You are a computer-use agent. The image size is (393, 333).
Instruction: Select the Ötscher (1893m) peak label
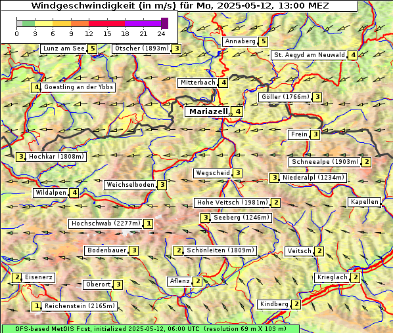tap(142, 49)
